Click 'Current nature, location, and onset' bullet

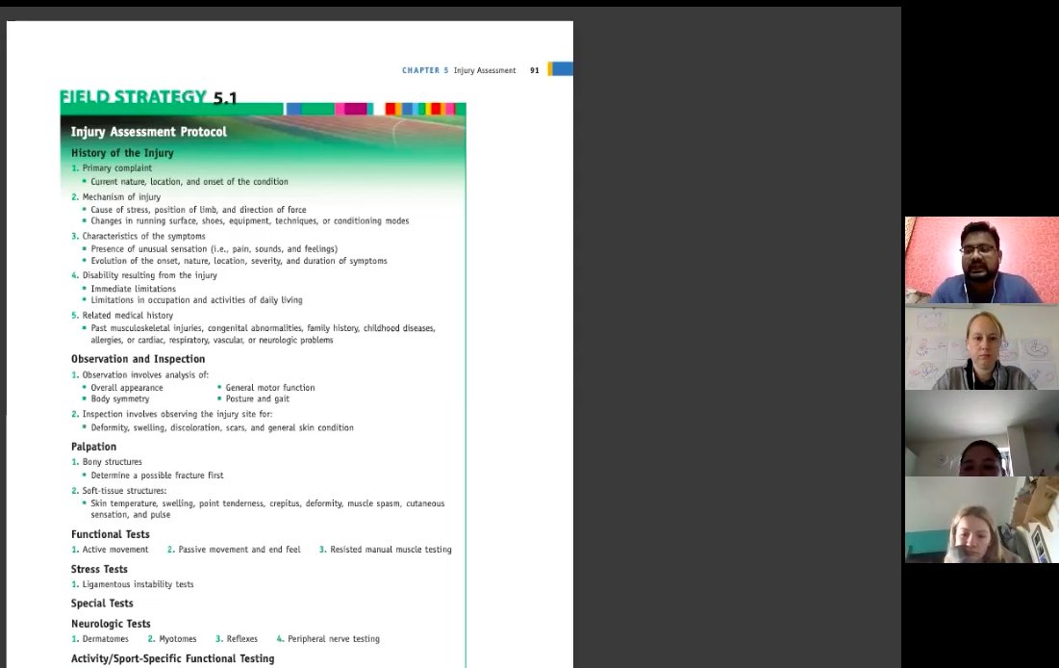(x=189, y=182)
